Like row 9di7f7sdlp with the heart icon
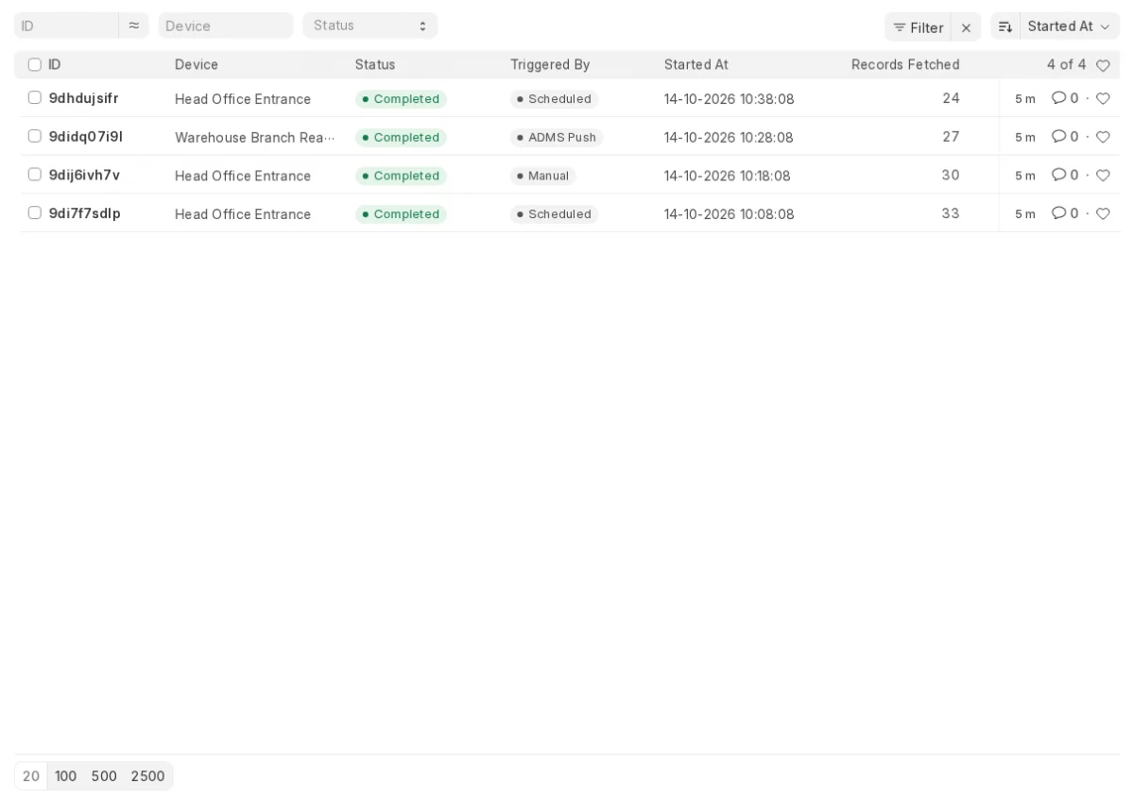1134x797 pixels. point(1103,213)
